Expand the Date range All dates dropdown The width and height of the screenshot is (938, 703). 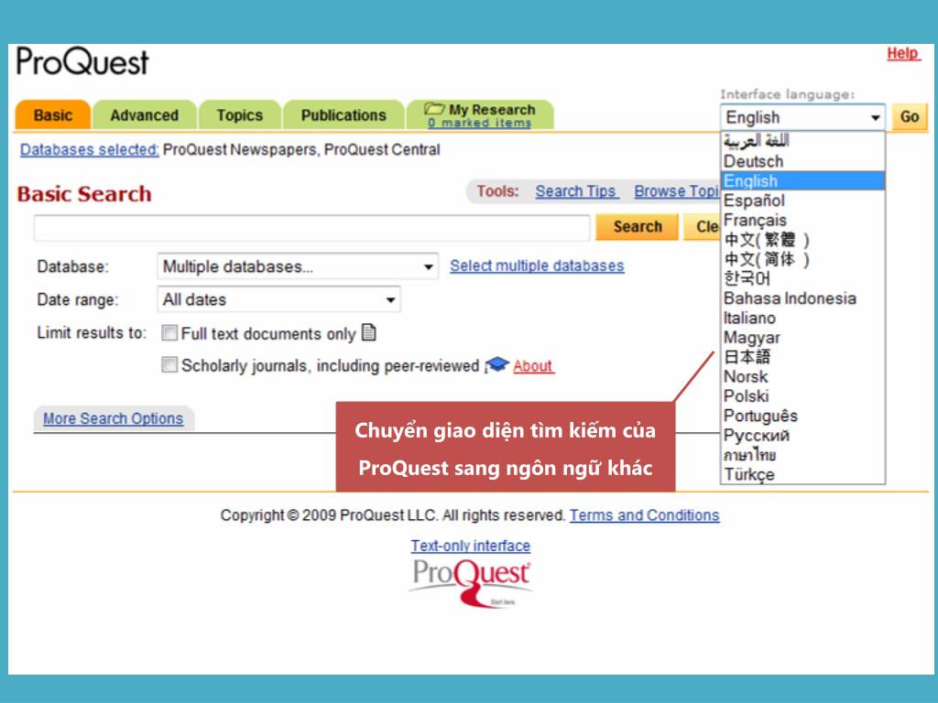click(x=278, y=299)
